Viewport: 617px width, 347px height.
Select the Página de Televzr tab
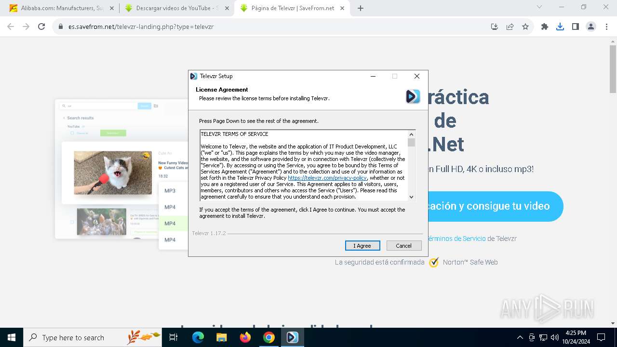point(292,8)
